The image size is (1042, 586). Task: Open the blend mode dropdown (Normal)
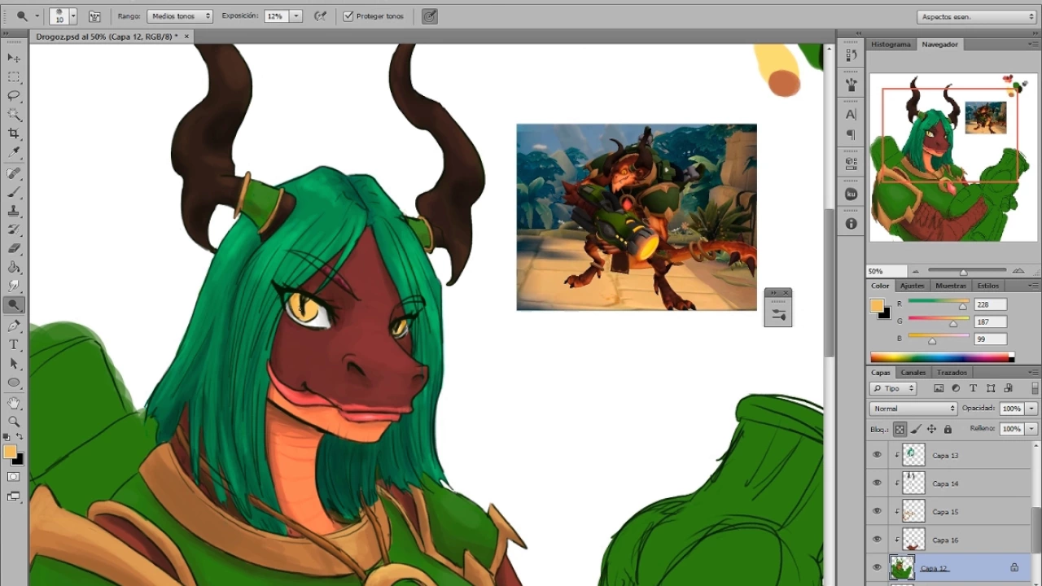tap(913, 409)
